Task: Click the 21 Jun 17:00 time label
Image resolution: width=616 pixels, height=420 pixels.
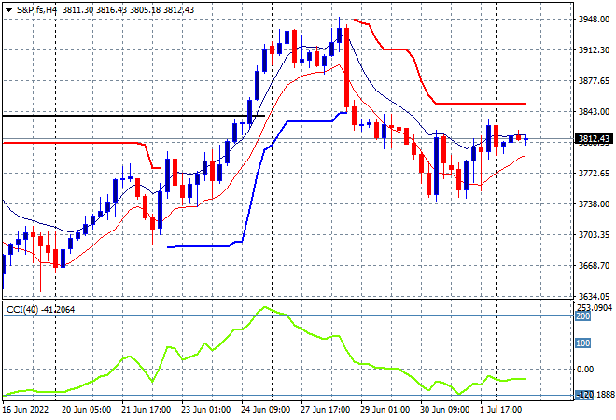Action: pyautogui.click(x=147, y=410)
